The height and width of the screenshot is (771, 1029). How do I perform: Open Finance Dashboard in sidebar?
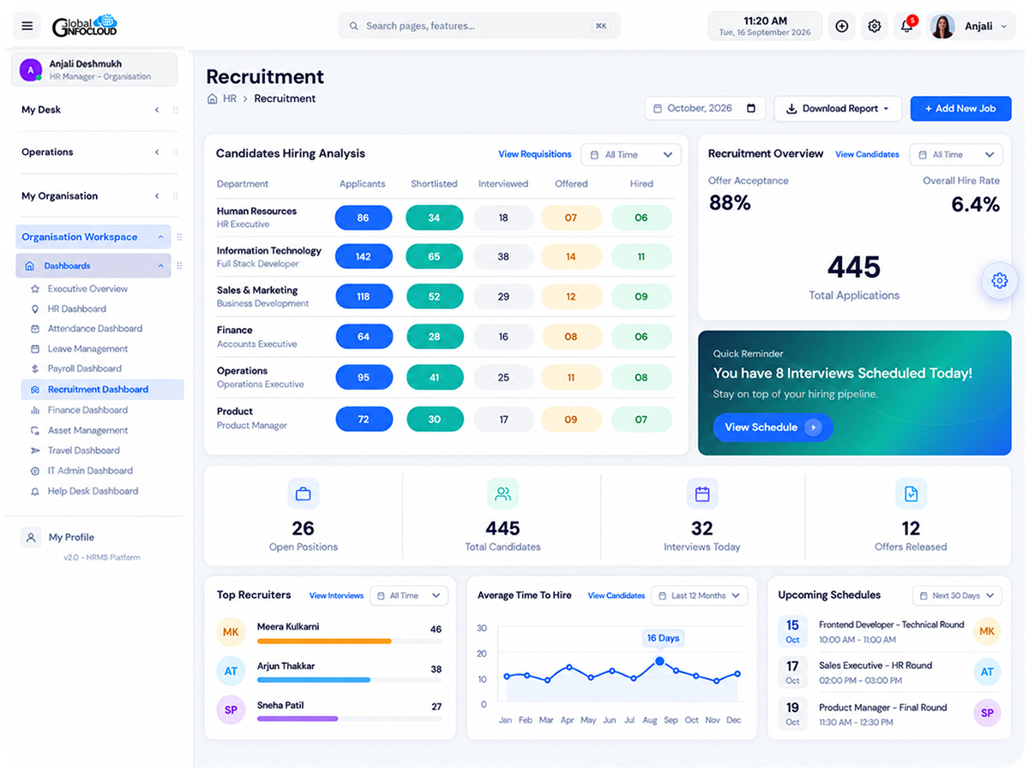[87, 409]
